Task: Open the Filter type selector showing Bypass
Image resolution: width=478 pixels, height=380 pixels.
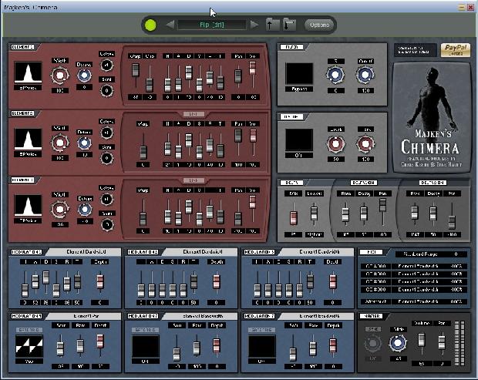Action: click(x=299, y=89)
